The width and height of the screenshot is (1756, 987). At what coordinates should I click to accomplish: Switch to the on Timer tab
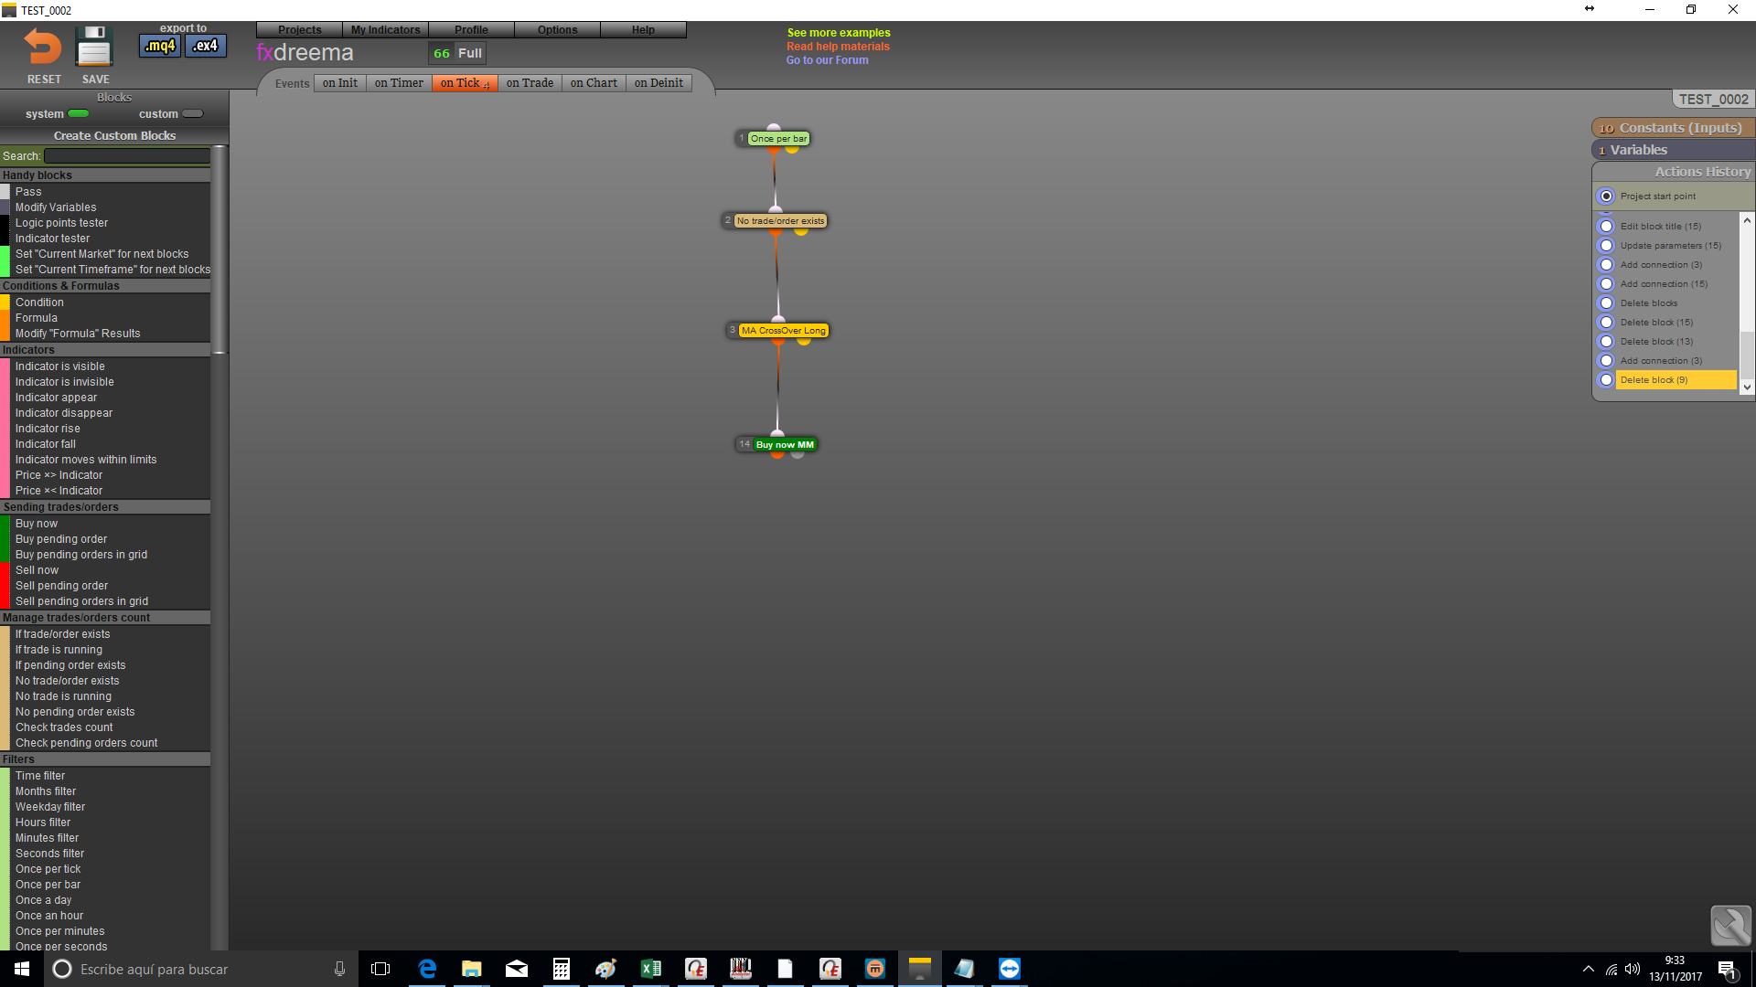tap(399, 83)
